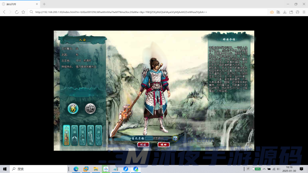Viewport: 308px width, 173px height.
Task: Choose the 魔族 race card
Action: tap(91, 135)
